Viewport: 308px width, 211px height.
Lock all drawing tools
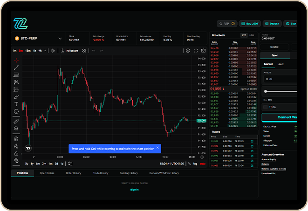(16, 153)
